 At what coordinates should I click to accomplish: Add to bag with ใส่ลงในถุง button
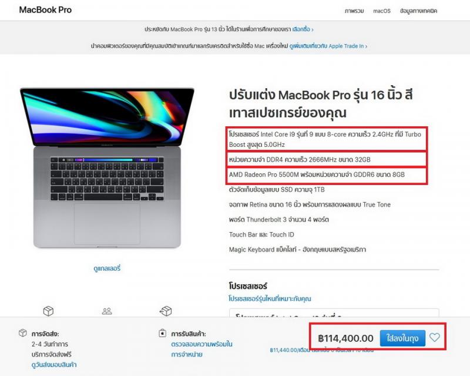click(x=402, y=338)
